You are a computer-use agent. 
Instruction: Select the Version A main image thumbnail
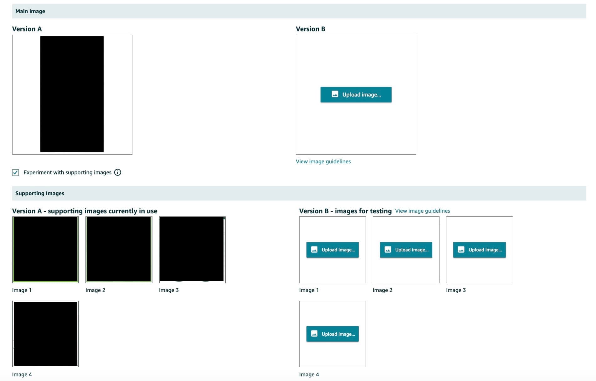pyautogui.click(x=72, y=94)
